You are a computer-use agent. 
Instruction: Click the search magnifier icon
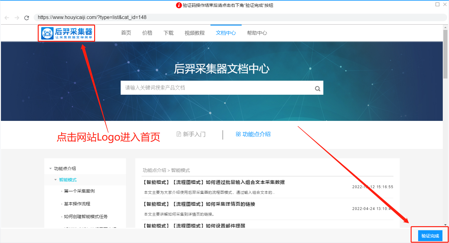tap(317, 88)
